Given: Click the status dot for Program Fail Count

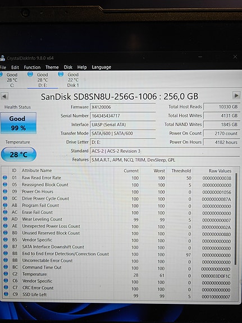Looking at the screenshot, I should 6,205.
